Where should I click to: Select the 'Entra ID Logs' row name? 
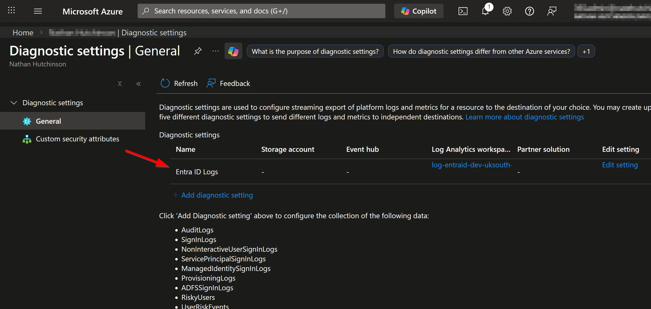197,172
